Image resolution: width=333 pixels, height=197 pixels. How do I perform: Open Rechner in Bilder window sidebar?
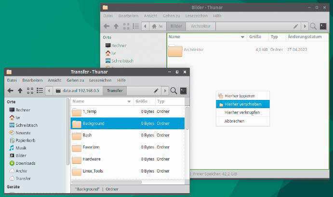[x=116, y=46]
